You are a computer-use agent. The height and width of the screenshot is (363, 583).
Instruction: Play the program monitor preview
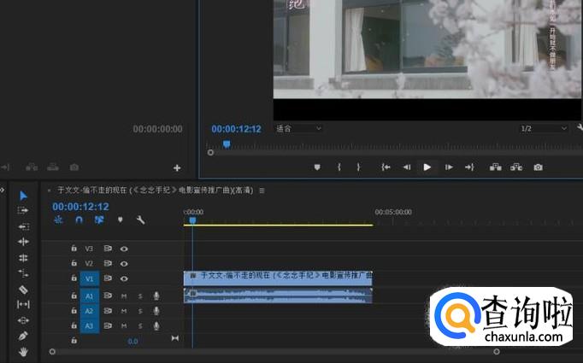[427, 167]
